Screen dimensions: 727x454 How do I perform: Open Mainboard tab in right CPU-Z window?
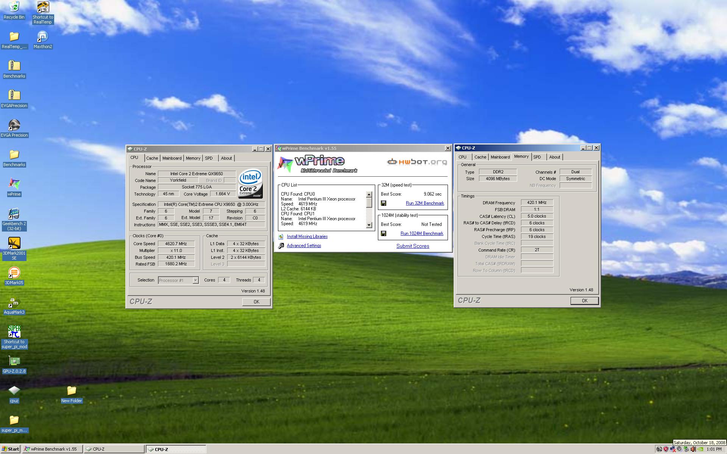(x=500, y=157)
